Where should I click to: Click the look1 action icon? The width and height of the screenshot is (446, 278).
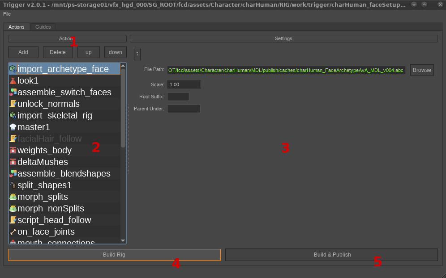[x=13, y=80]
